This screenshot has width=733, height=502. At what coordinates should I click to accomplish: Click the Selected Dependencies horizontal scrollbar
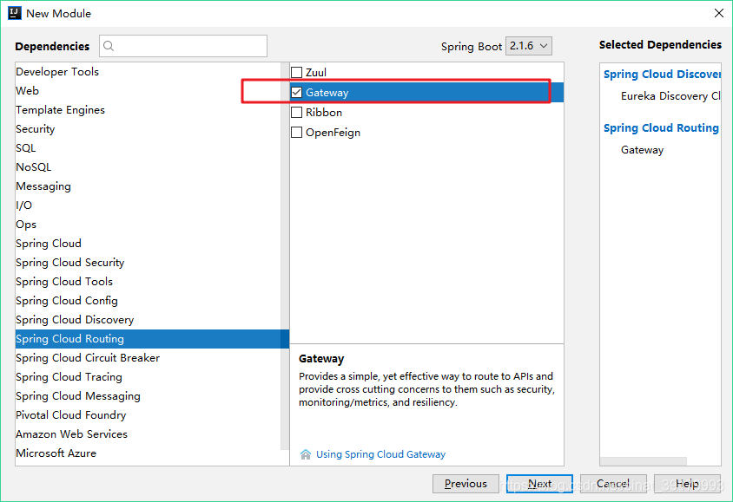[644, 461]
